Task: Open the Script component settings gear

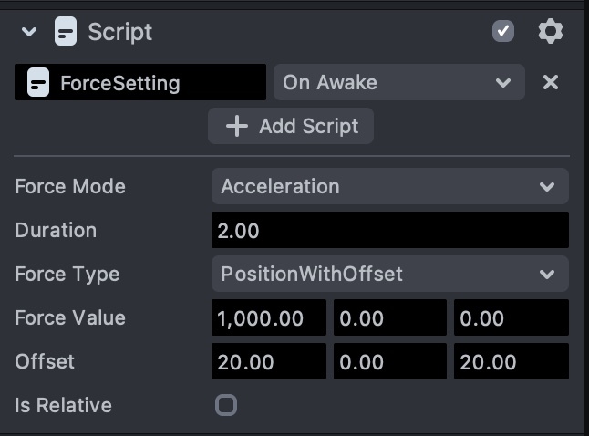Action: 550,32
